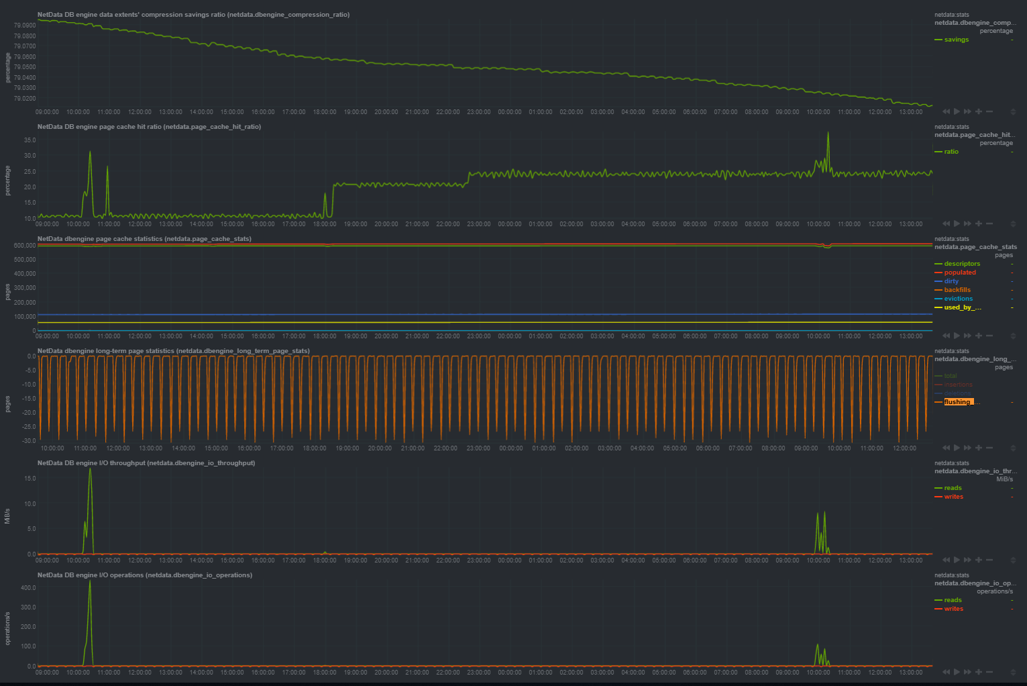The height and width of the screenshot is (686, 1027).
Task: Click fast-forward icon on compression ratio chart
Action: (x=968, y=111)
